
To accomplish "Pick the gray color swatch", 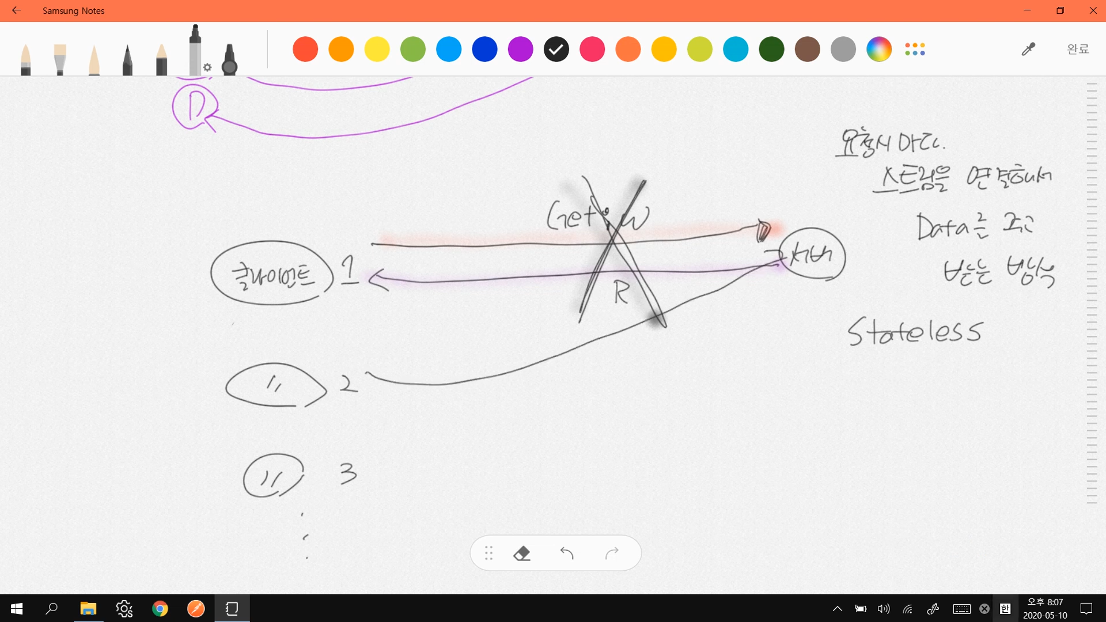I will (843, 49).
